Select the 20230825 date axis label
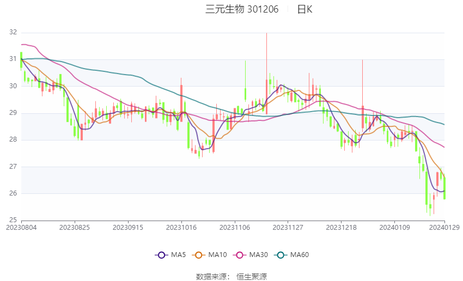Screen dimensions: 463x281 pyautogui.click(x=75, y=228)
